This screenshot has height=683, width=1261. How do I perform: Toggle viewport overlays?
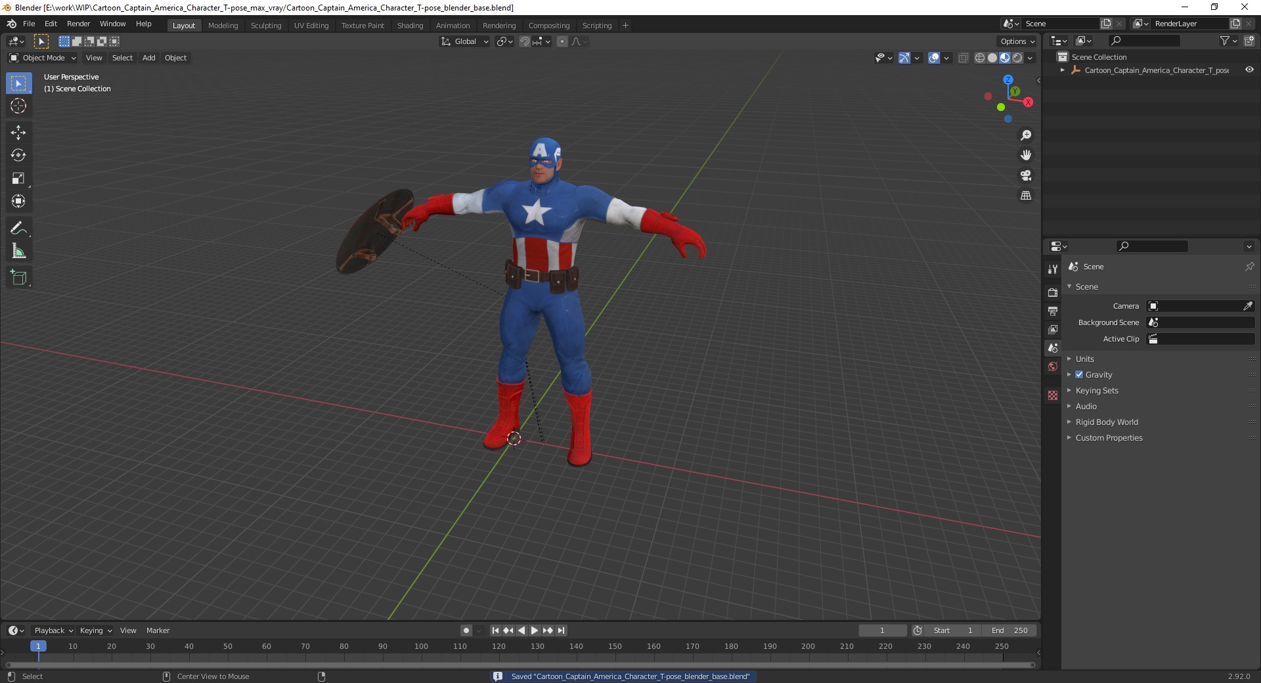click(x=934, y=58)
